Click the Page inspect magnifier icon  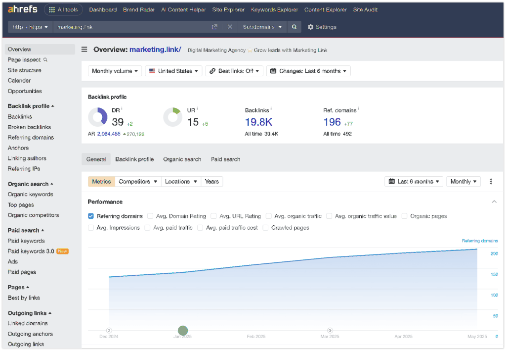tap(45, 60)
